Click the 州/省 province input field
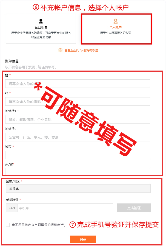The height and width of the screenshot is (246, 166). [x=78, y=172]
